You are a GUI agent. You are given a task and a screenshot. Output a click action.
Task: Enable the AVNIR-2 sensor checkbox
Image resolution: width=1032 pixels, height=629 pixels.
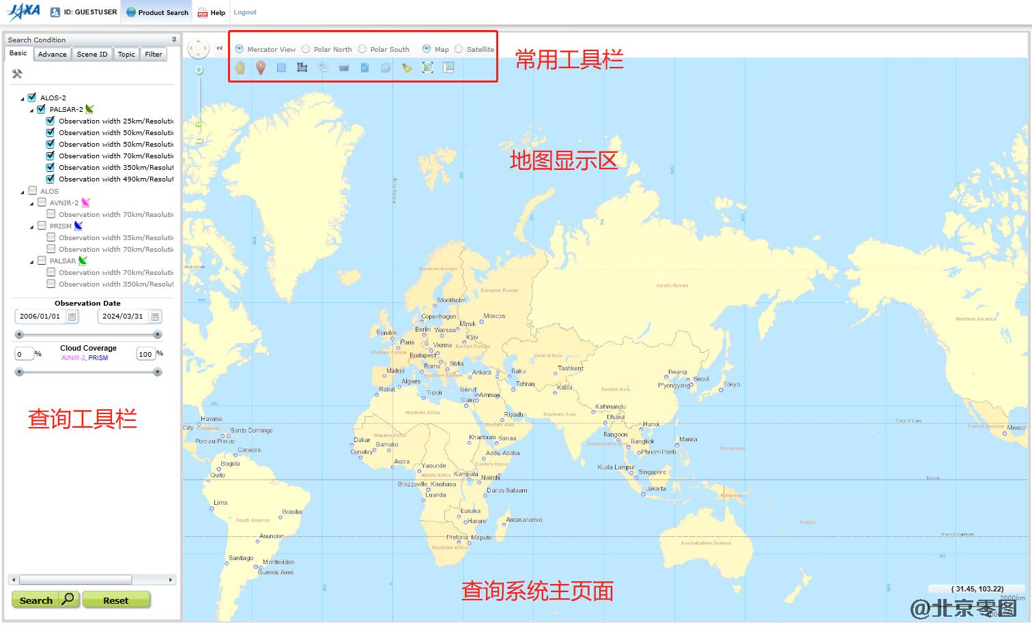click(x=42, y=203)
